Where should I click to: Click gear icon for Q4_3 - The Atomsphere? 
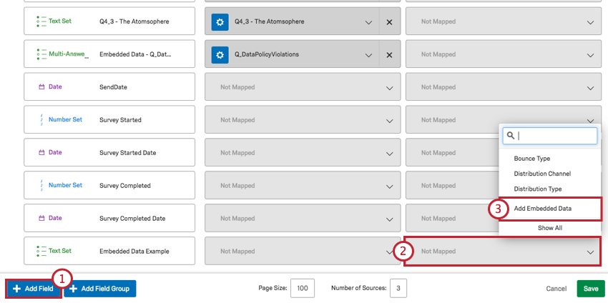[x=220, y=21]
